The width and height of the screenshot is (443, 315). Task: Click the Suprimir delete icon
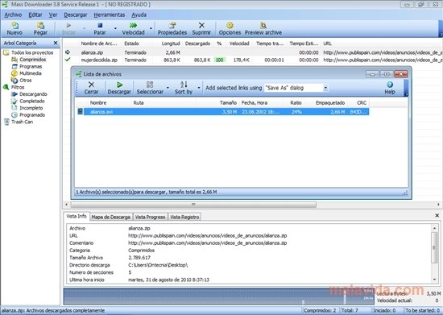[x=201, y=26]
